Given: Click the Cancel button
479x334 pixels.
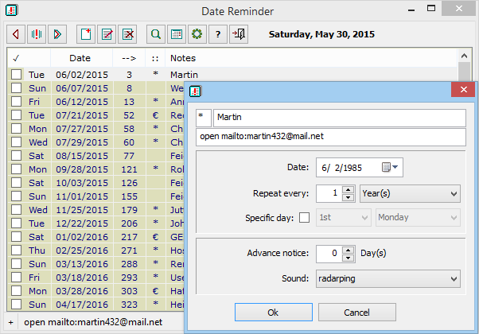Looking at the screenshot, I should pos(356,313).
